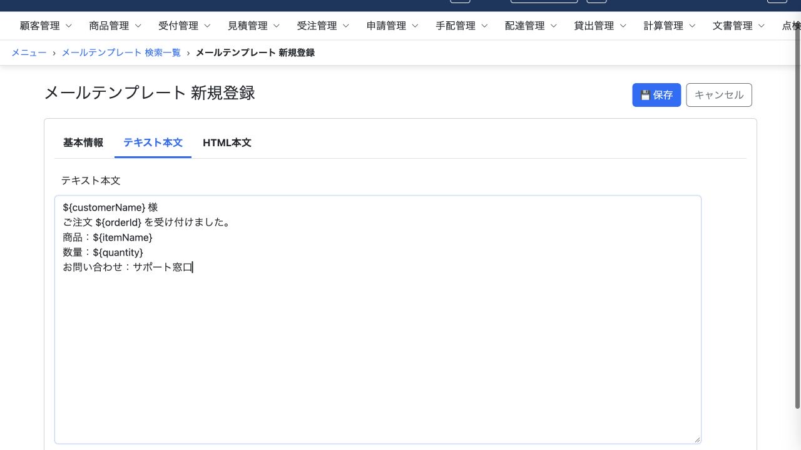Image resolution: width=801 pixels, height=450 pixels.
Task: Click the 保存 button
Action: 656,95
